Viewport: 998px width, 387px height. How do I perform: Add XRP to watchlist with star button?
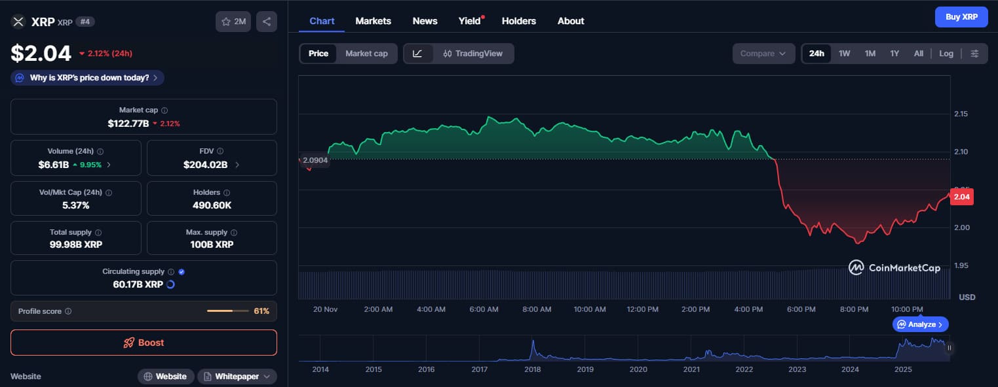click(x=233, y=22)
